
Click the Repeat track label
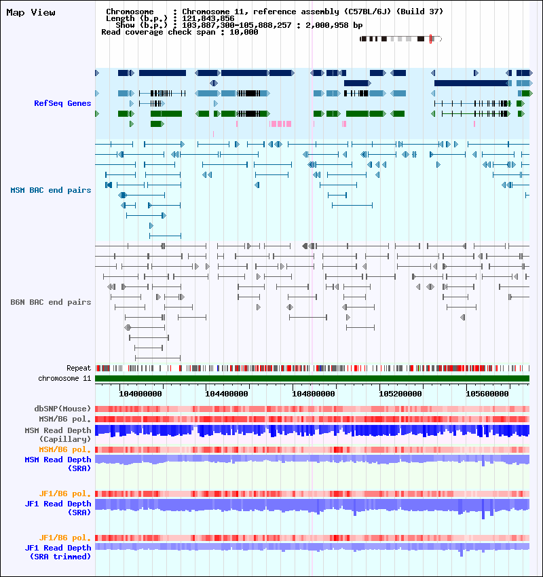point(78,368)
